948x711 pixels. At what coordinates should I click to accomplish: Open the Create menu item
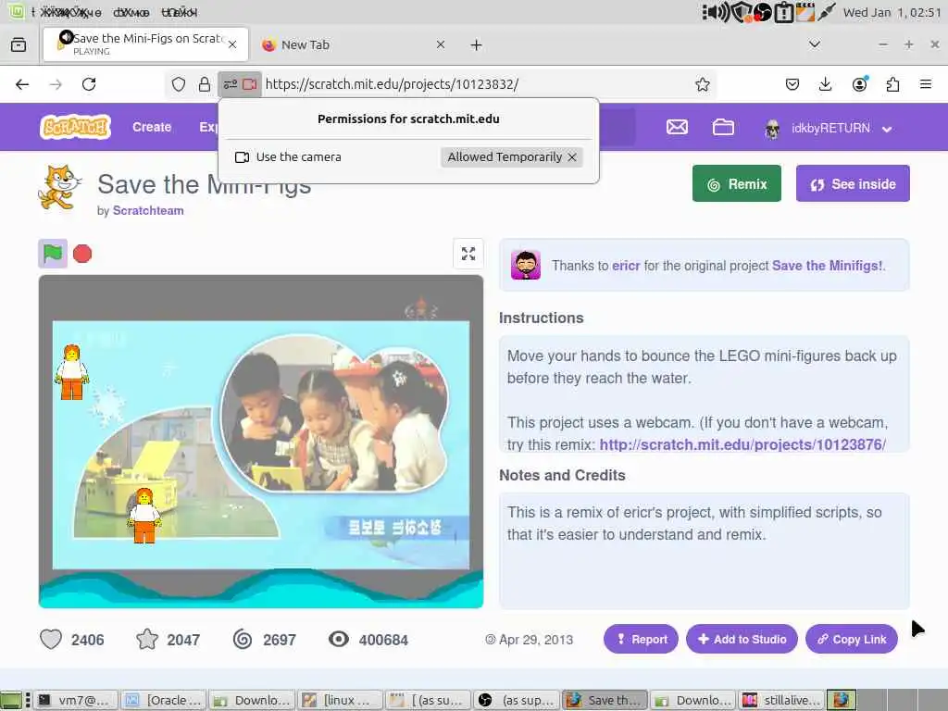152,127
